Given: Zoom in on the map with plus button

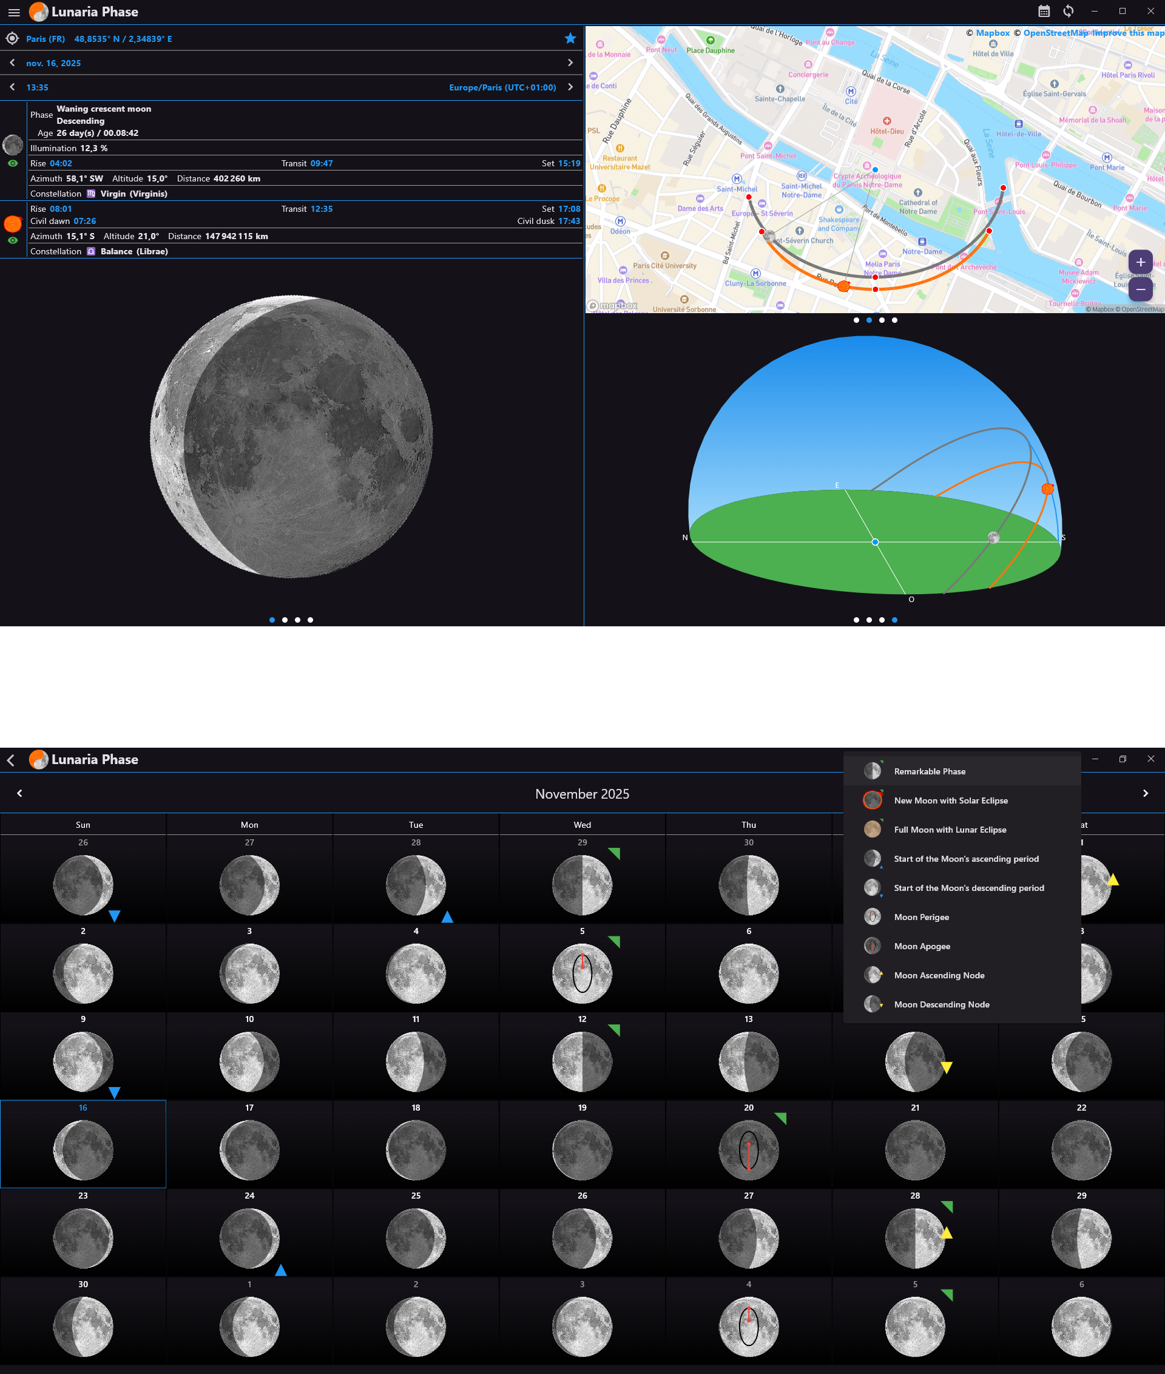Looking at the screenshot, I should (x=1140, y=262).
